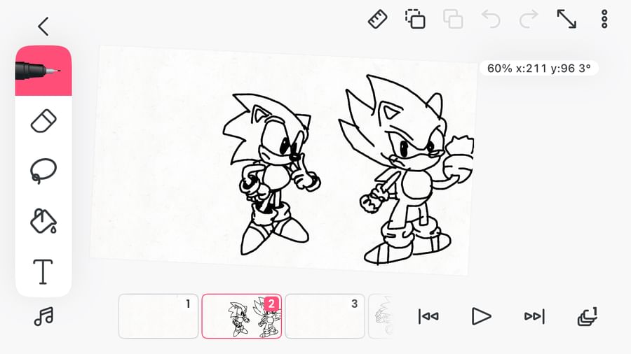Image resolution: width=631 pixels, height=354 pixels.
Task: Jump to the last frame
Action: click(x=534, y=317)
